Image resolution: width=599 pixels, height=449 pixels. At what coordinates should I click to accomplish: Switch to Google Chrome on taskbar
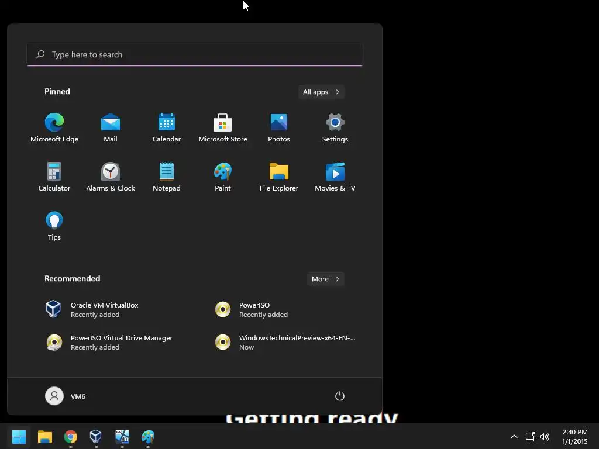click(71, 437)
